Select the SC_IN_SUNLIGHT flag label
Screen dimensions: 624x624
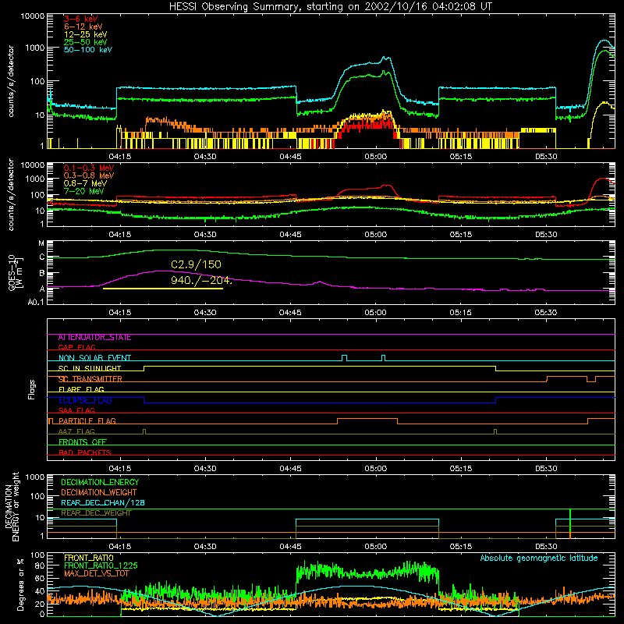click(x=90, y=368)
